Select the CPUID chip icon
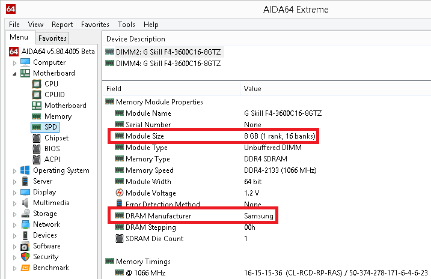Viewport: 431px width, 279px height. tap(36, 95)
